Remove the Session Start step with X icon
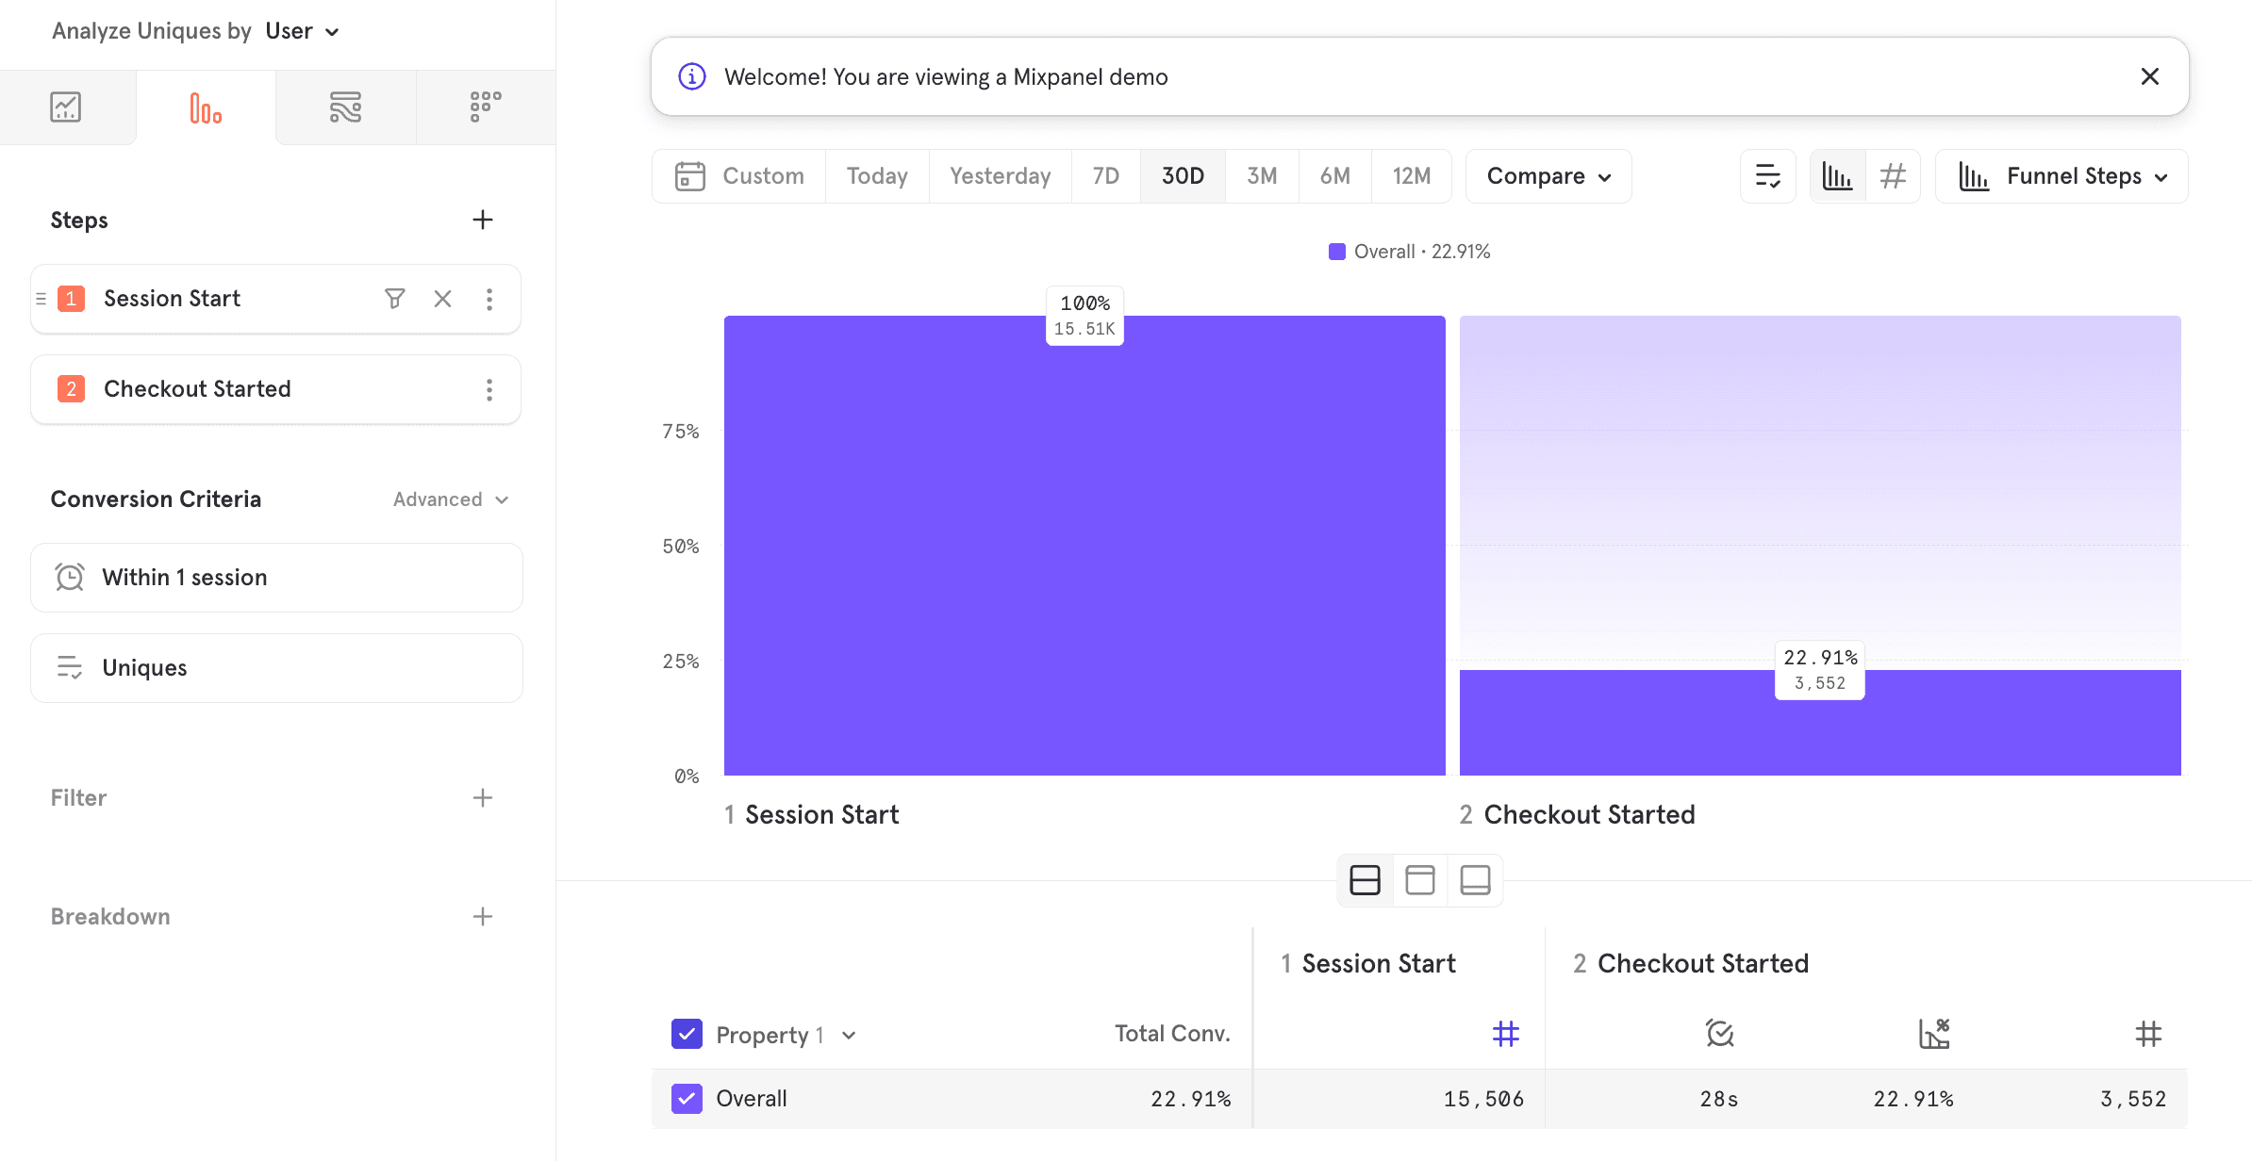 point(442,299)
